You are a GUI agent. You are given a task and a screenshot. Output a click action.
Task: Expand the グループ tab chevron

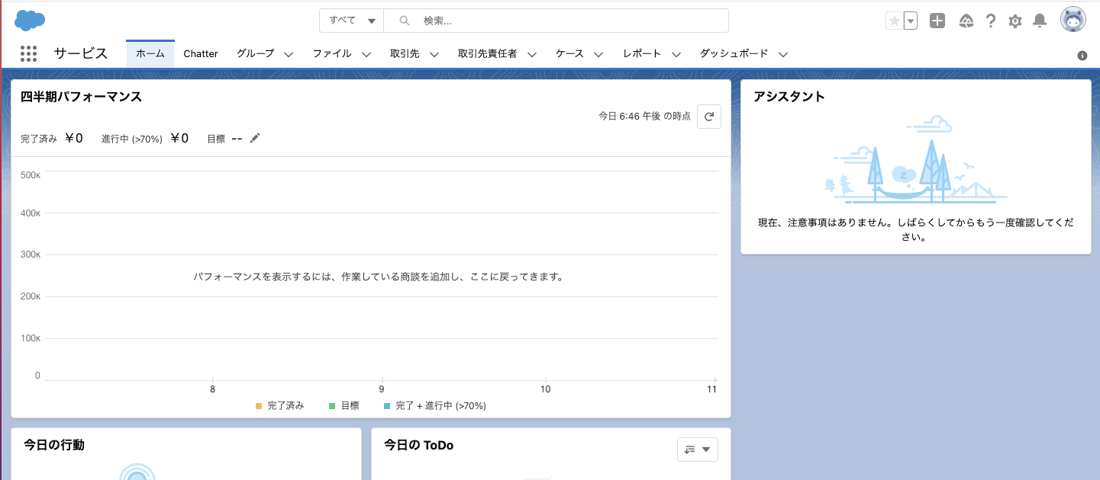[289, 54]
